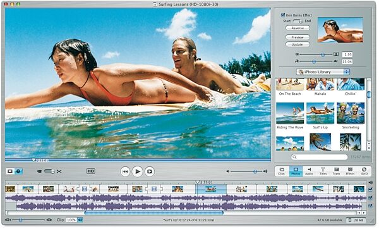Click the camera mode icon
Viewport: 379px width, 229px height.
click(x=39, y=171)
